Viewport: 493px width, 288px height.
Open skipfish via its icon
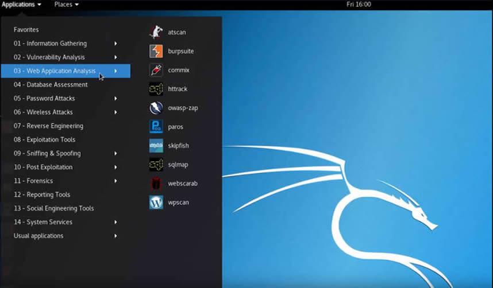(x=156, y=146)
